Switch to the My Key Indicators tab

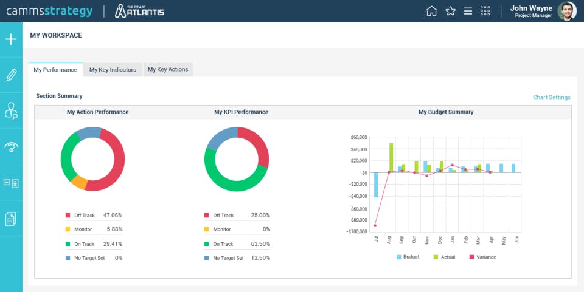click(x=113, y=70)
